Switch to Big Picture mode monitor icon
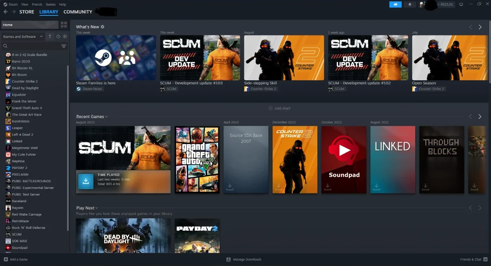The width and height of the screenshot is (491, 266). [x=461, y=5]
